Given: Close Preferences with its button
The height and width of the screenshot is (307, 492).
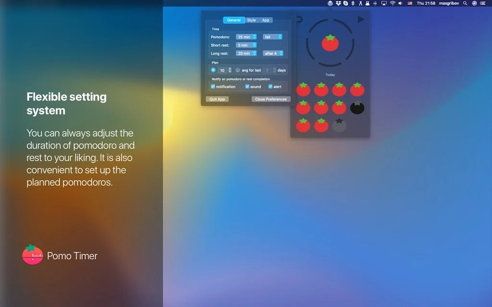Looking at the screenshot, I should click(270, 99).
